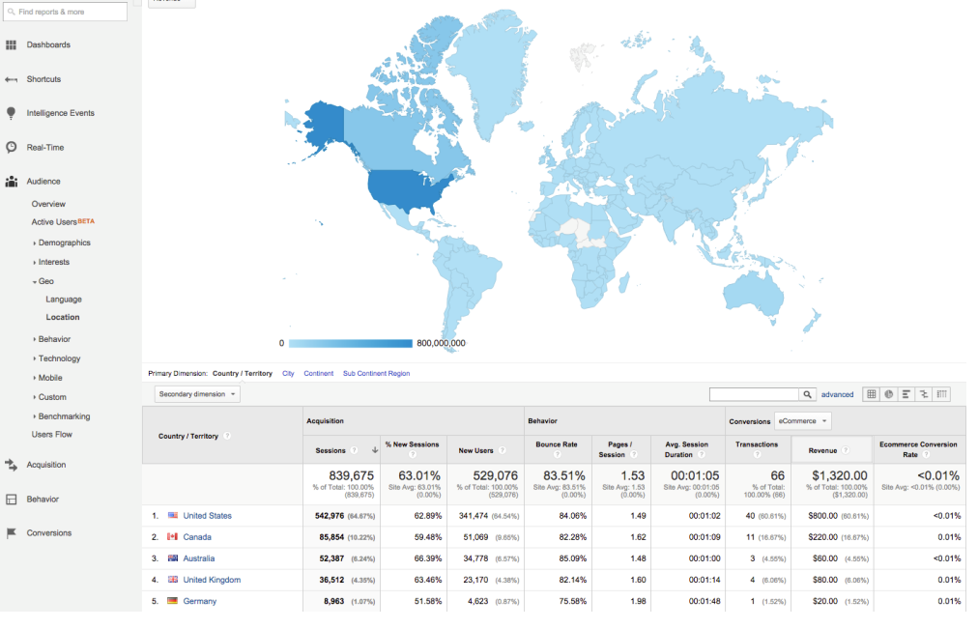The width and height of the screenshot is (978, 629).
Task: Click the Acquisition arrow icon in sidebar
Action: [12, 465]
